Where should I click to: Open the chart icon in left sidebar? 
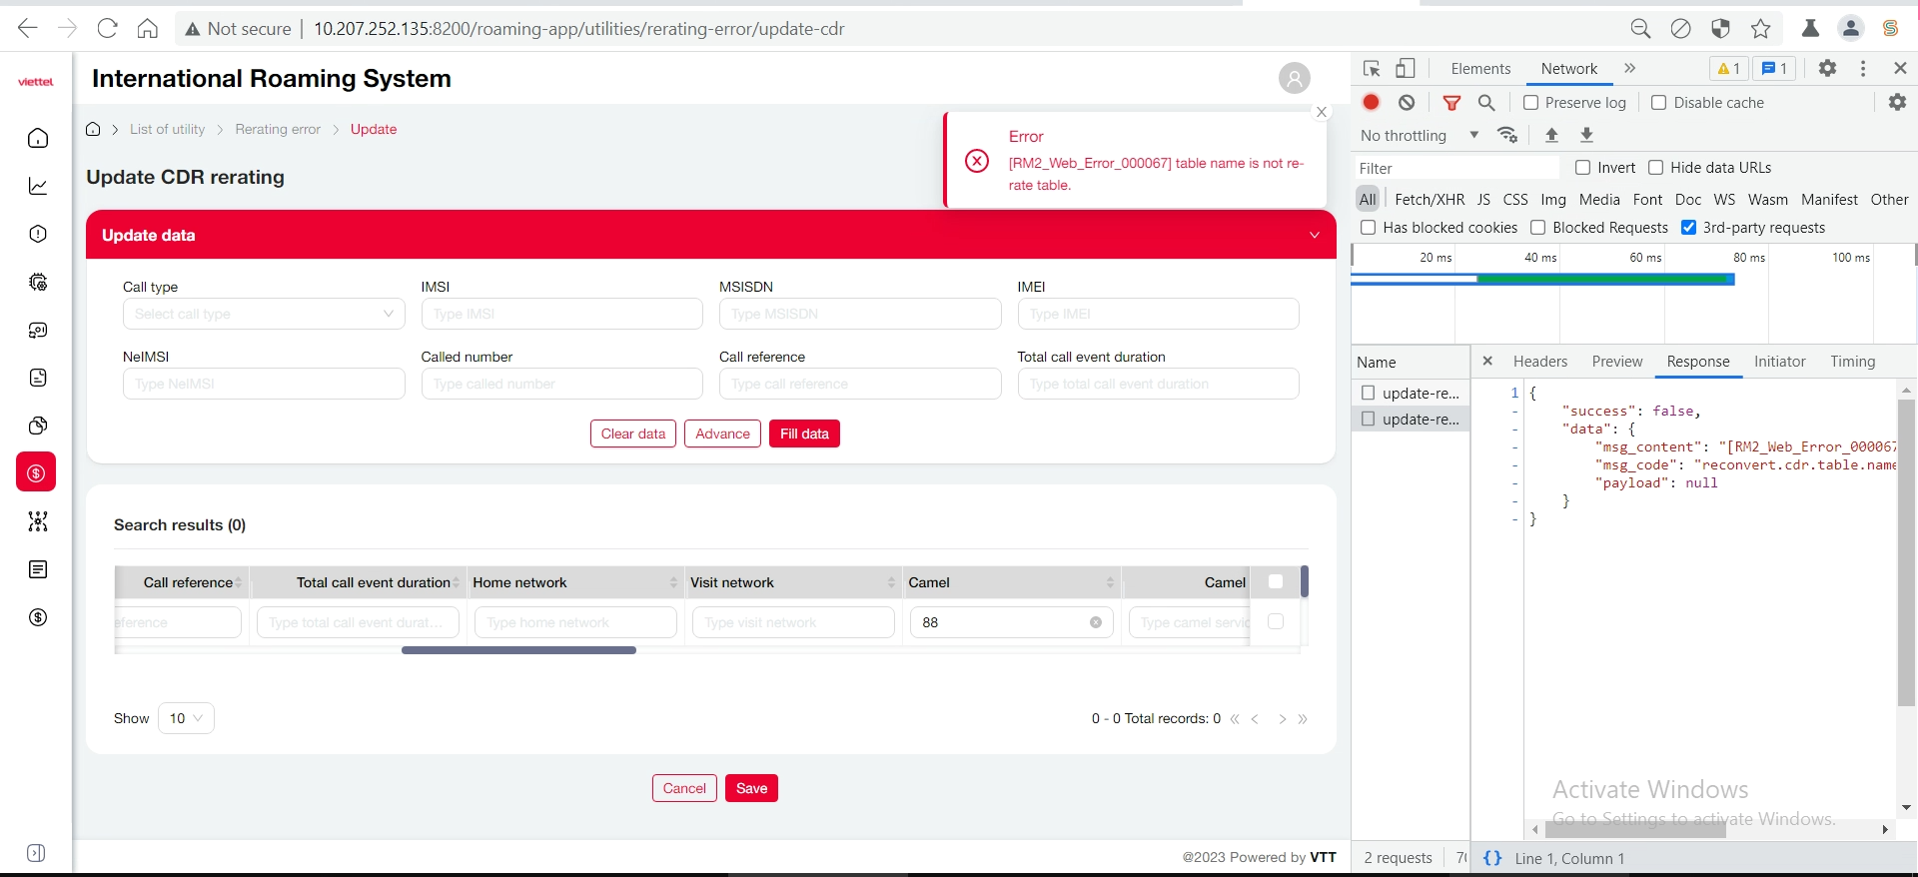38,186
